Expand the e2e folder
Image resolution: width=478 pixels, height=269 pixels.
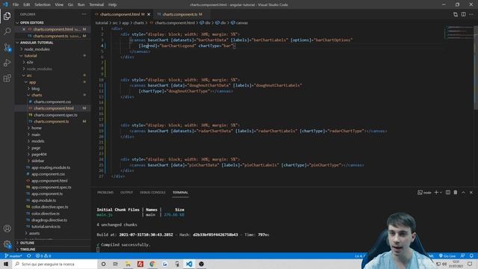[x=30, y=62]
